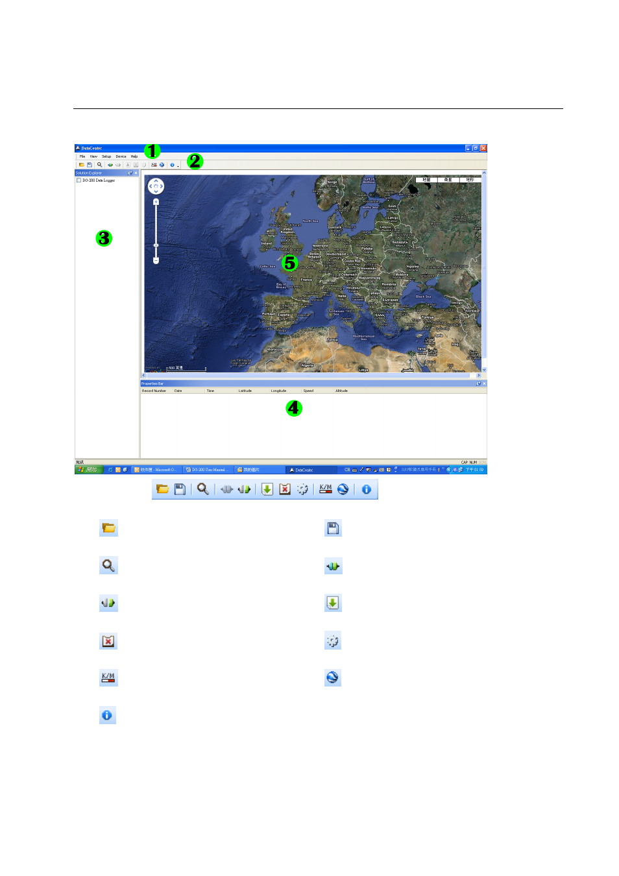Click the connect-plug icon in the enlarged toolbar strip

[226, 489]
